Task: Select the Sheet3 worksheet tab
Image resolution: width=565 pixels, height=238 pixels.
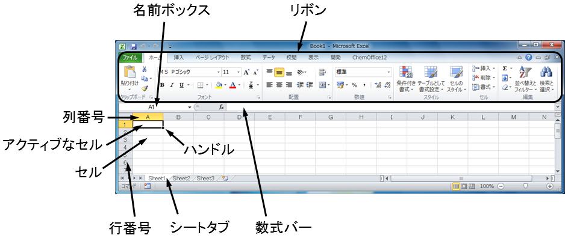Action: [205, 178]
